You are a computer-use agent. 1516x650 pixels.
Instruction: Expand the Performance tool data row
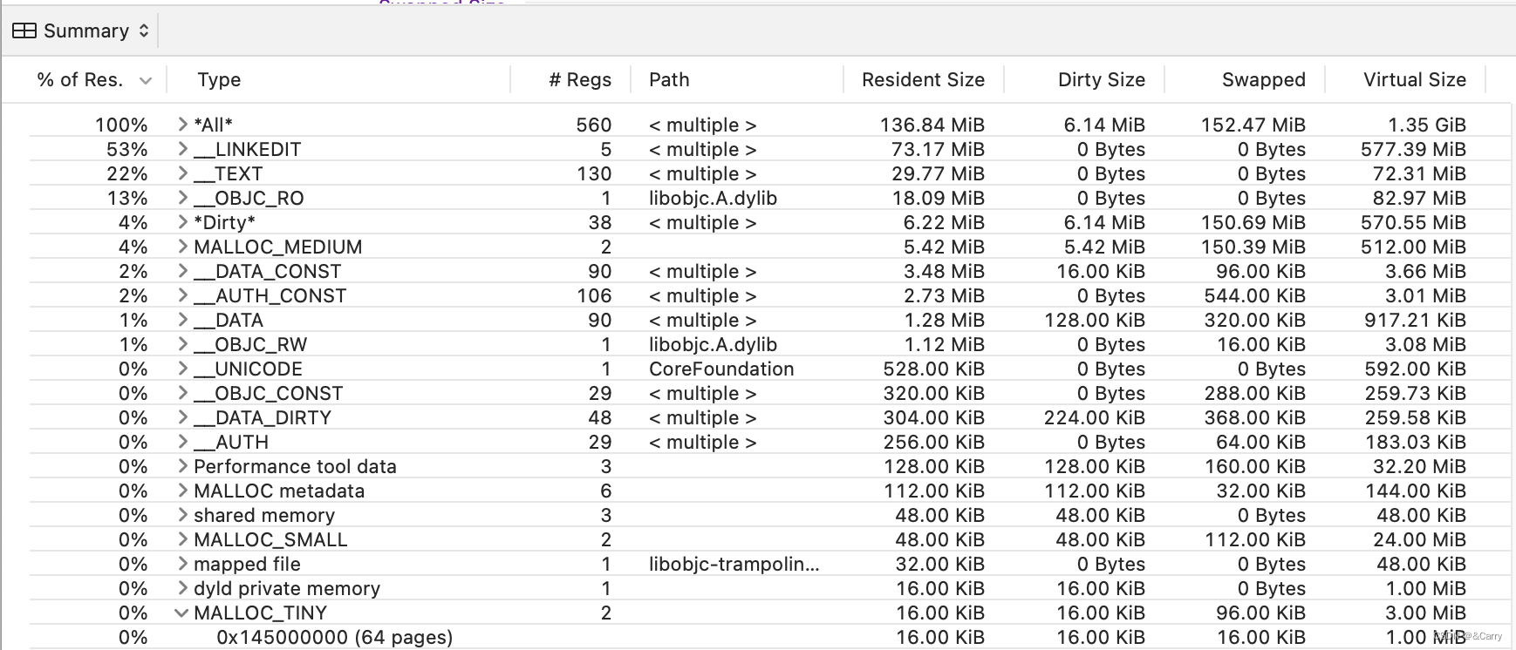pyautogui.click(x=182, y=466)
